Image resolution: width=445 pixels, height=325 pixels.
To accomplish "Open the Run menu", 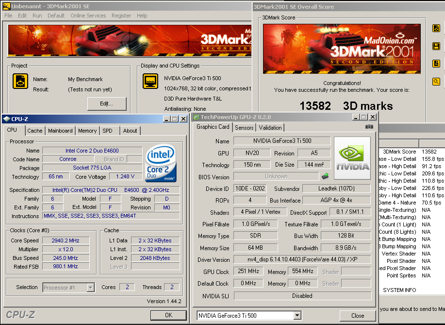I will click(37, 16).
